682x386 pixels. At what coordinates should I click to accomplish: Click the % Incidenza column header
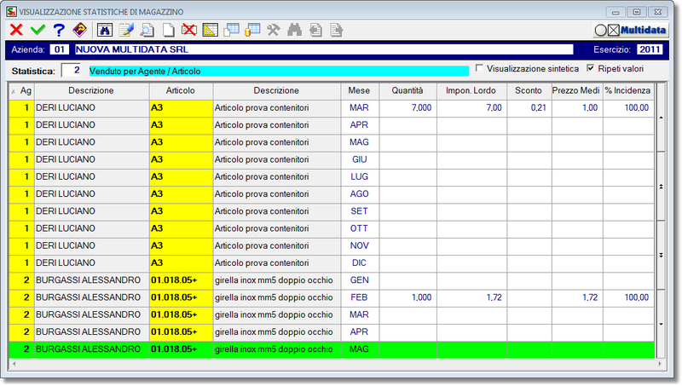tap(628, 91)
